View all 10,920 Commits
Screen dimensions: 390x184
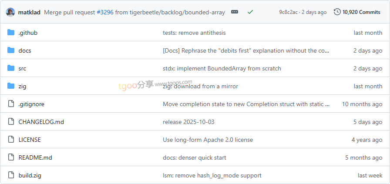tap(361, 12)
